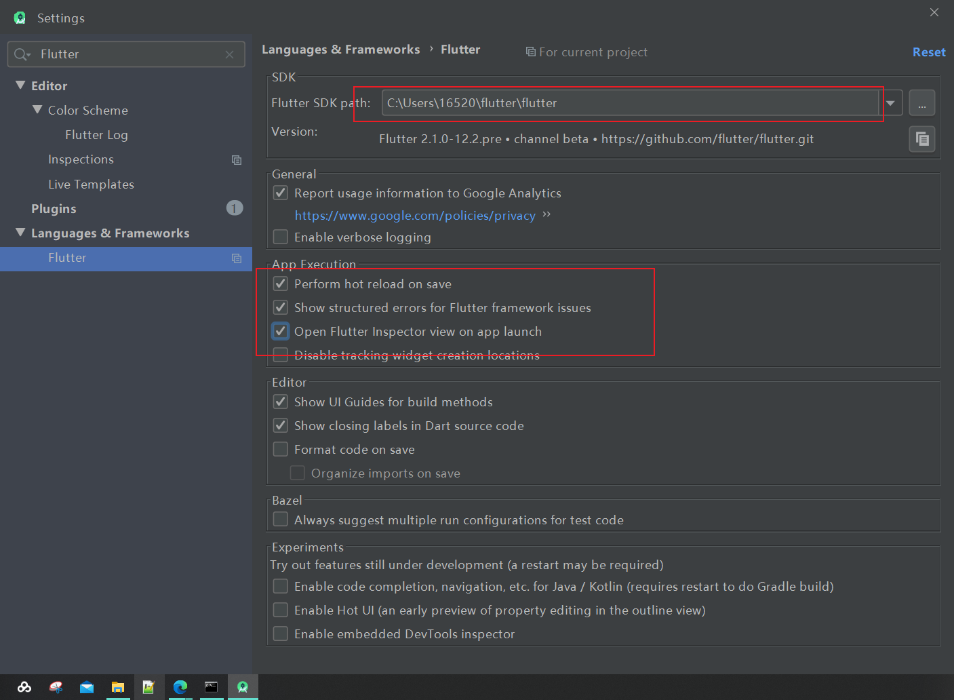Open Live Templates settings

[x=91, y=184]
